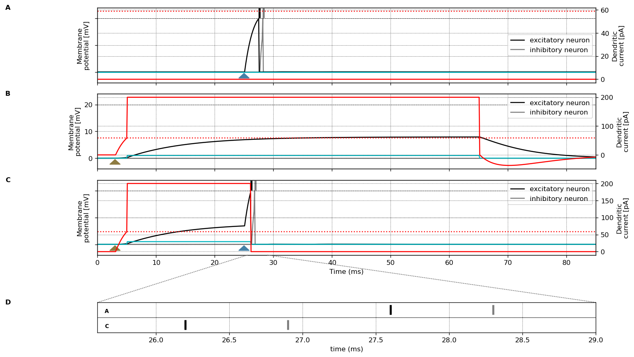Click the x-axis tick label 40 under panel C
Image resolution: width=634 pixels, height=357 pixels.
click(x=332, y=263)
